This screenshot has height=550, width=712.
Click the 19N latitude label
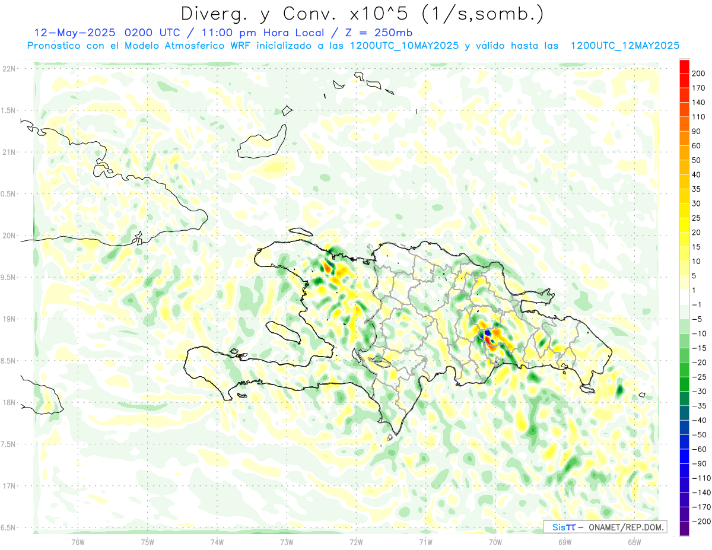(9, 319)
